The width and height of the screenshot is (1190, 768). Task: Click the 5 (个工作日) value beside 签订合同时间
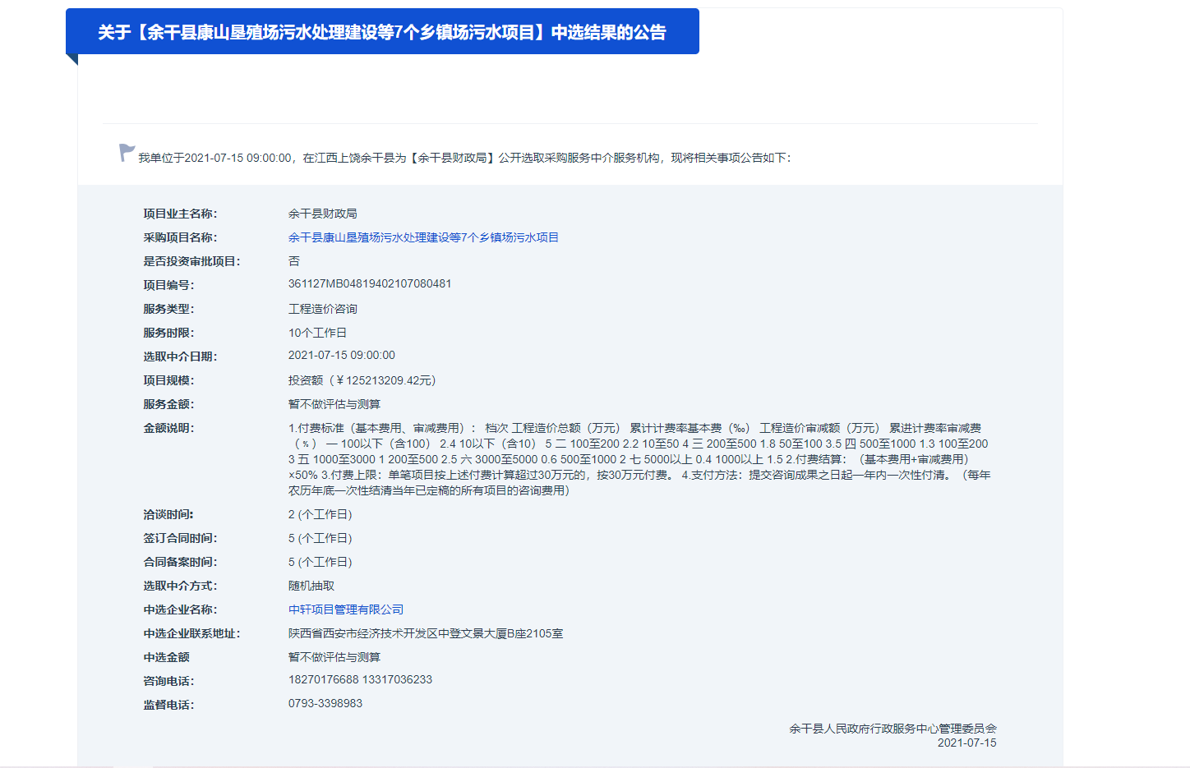point(321,538)
